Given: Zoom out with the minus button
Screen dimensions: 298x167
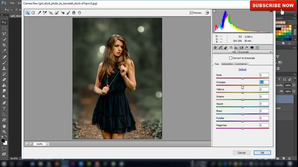Looking at the screenshot, I should [x=27, y=144].
